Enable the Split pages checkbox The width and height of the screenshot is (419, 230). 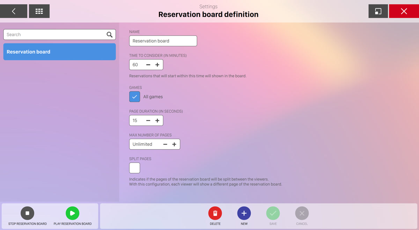135,168
